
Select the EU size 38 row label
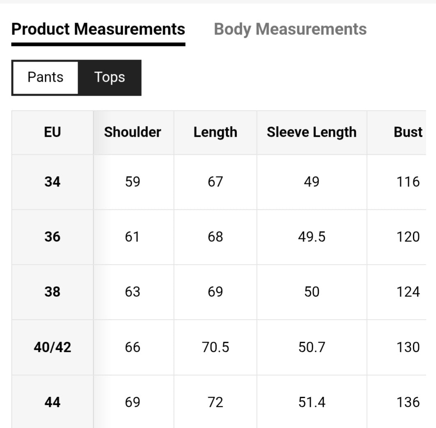coord(52,292)
